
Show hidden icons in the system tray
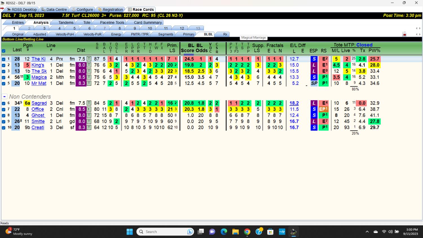[x=367, y=232]
